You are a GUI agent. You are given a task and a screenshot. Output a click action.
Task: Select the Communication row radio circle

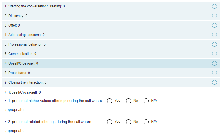click(214, 54)
